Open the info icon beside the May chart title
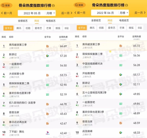 (x=53, y=6)
